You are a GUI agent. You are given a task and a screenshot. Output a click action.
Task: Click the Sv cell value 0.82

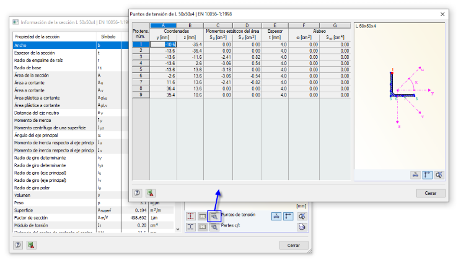pos(247,57)
